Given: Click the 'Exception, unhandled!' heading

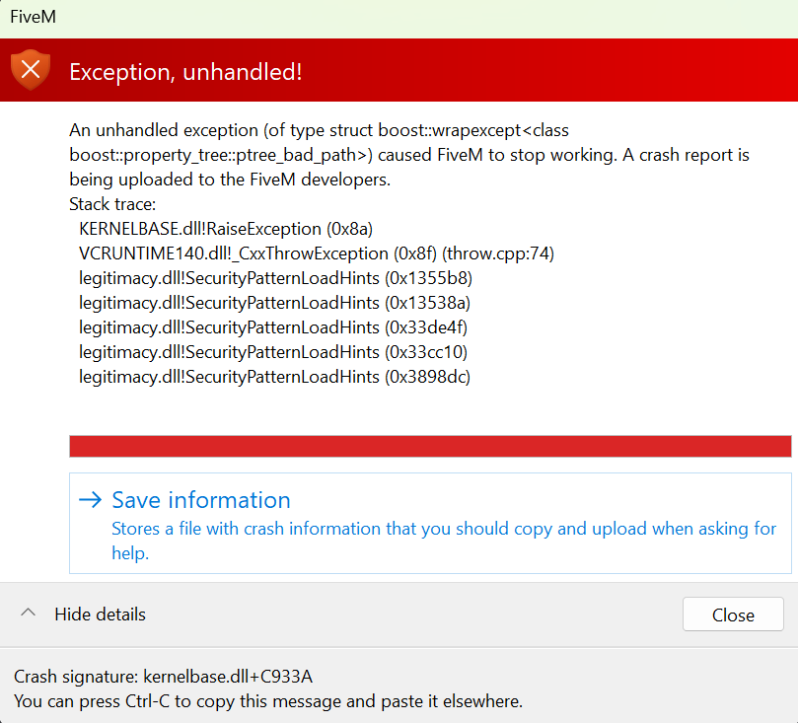Looking at the screenshot, I should (x=185, y=72).
